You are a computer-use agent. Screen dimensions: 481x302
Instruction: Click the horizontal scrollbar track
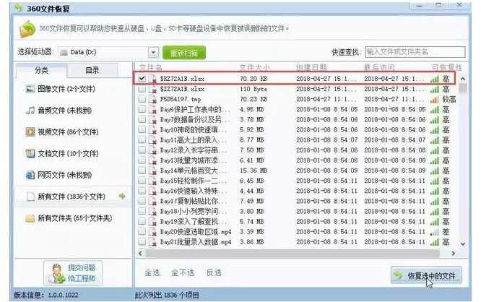[292, 254]
